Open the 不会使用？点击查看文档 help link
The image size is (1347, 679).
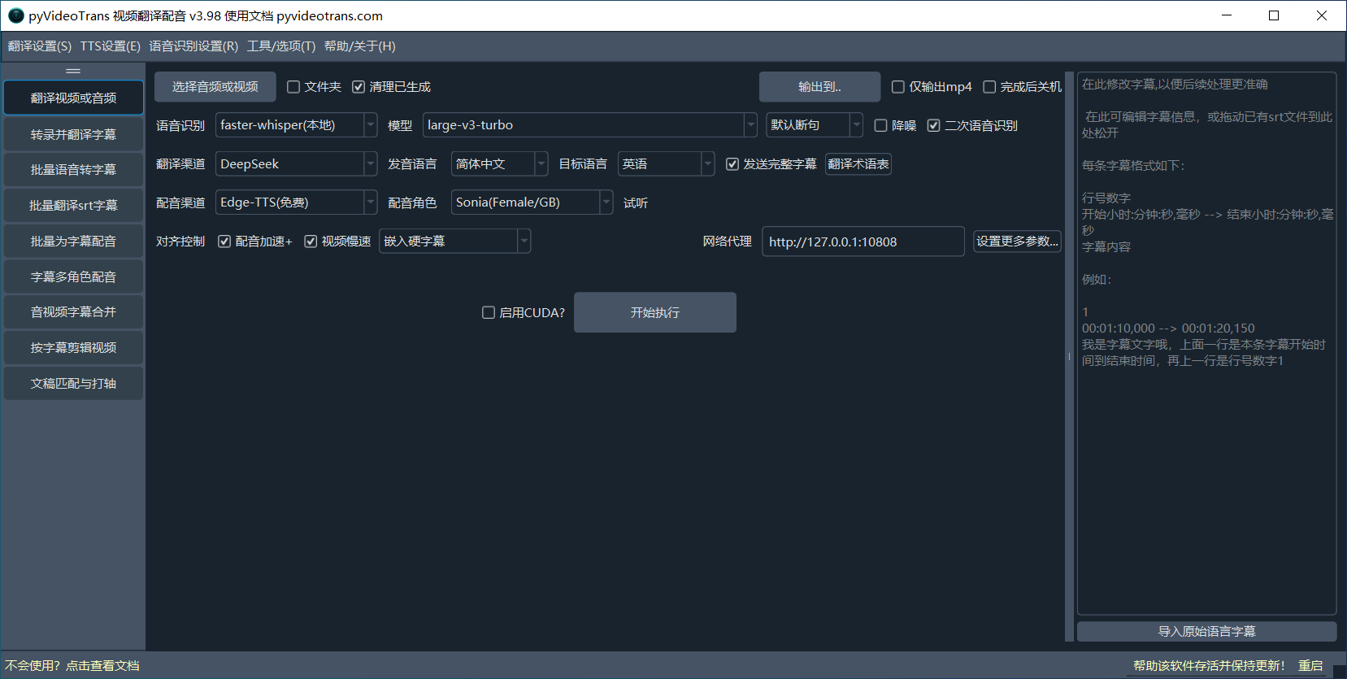coord(72,666)
